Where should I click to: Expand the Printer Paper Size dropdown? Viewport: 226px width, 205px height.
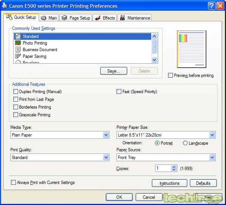[x=212, y=135]
